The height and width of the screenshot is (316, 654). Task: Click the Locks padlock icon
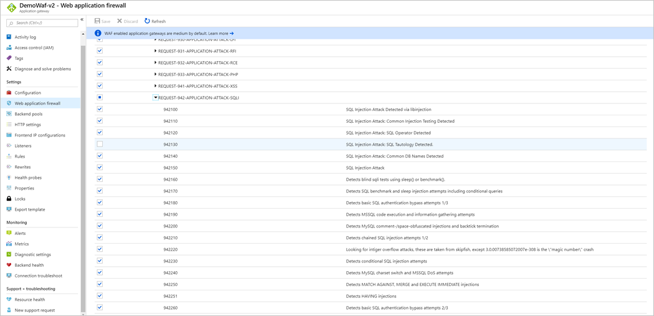click(x=9, y=199)
